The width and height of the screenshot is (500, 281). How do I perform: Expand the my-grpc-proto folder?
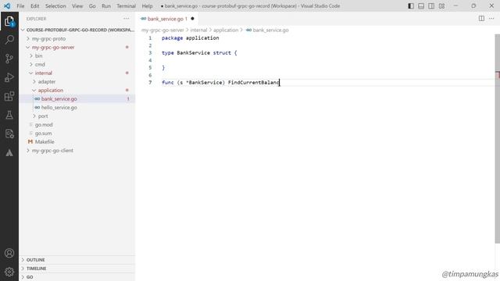click(x=77, y=38)
